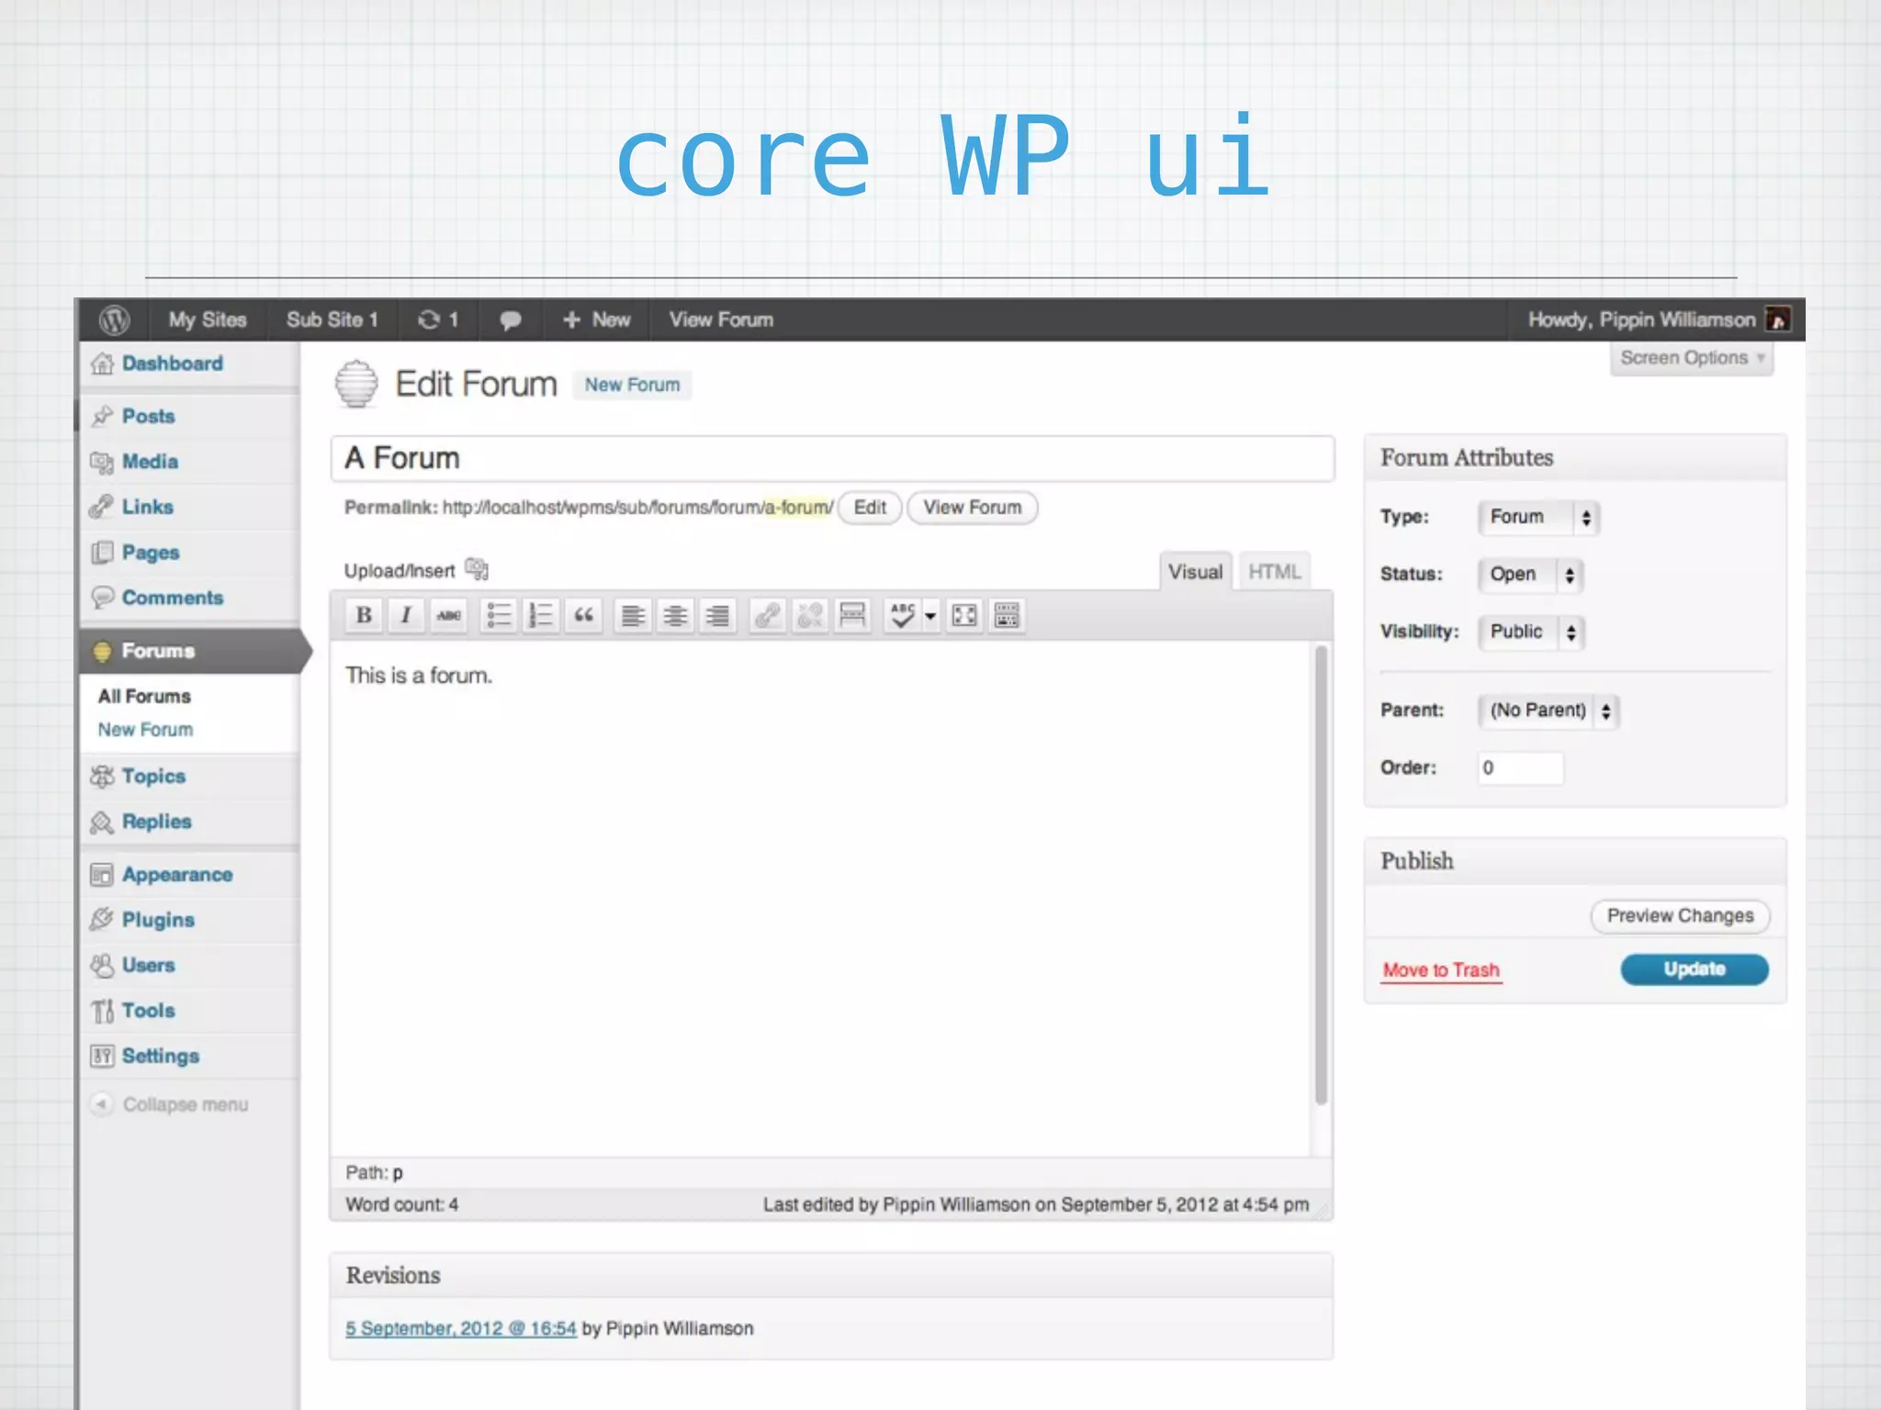
Task: Toggle the spellchecker icon
Action: coord(902,615)
